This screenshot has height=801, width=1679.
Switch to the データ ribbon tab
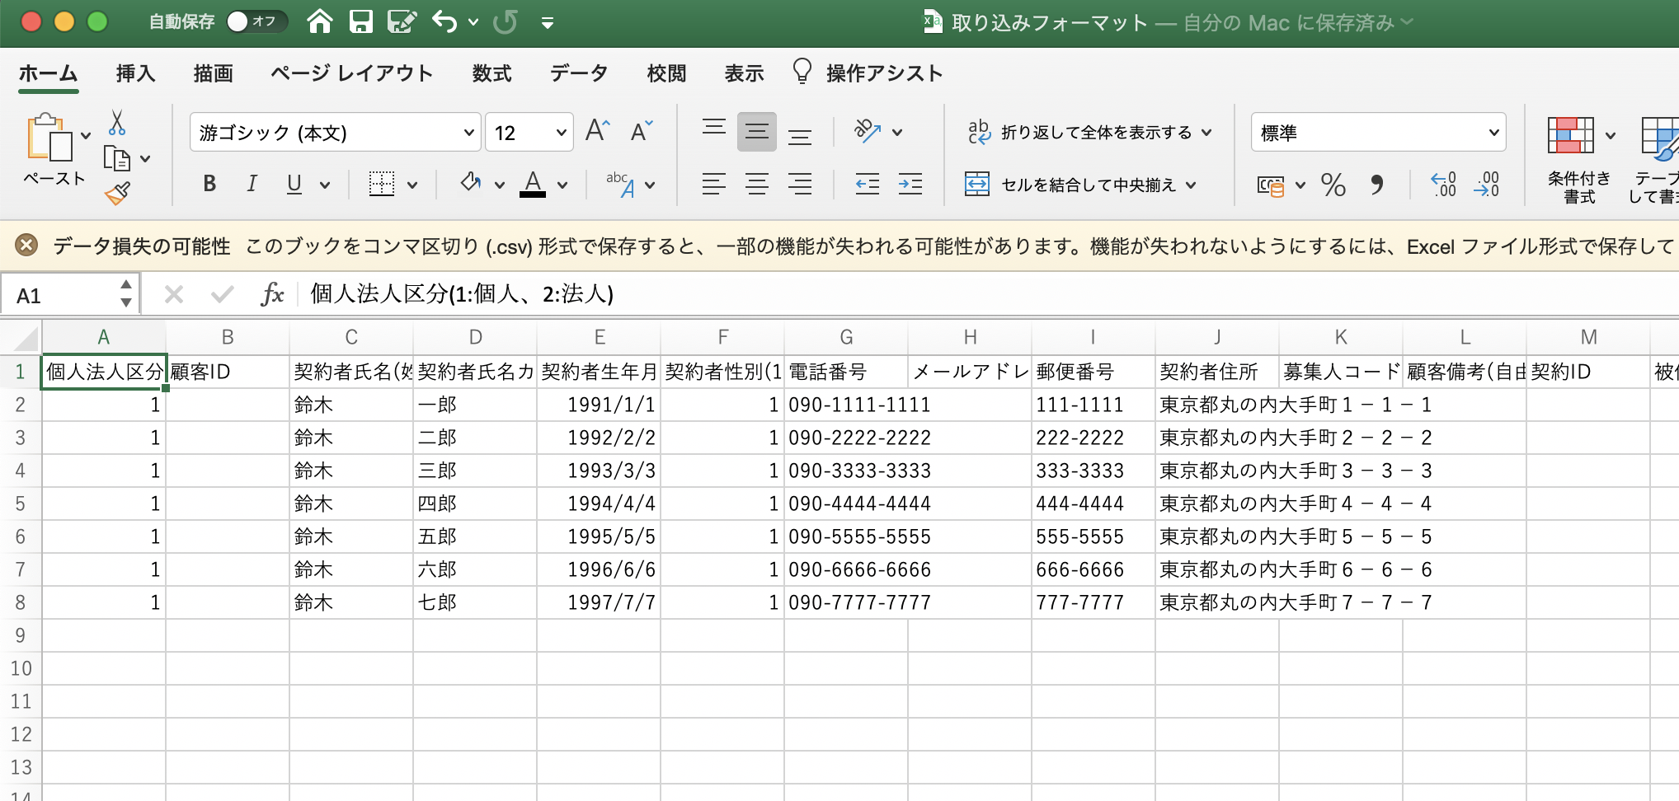click(x=578, y=73)
